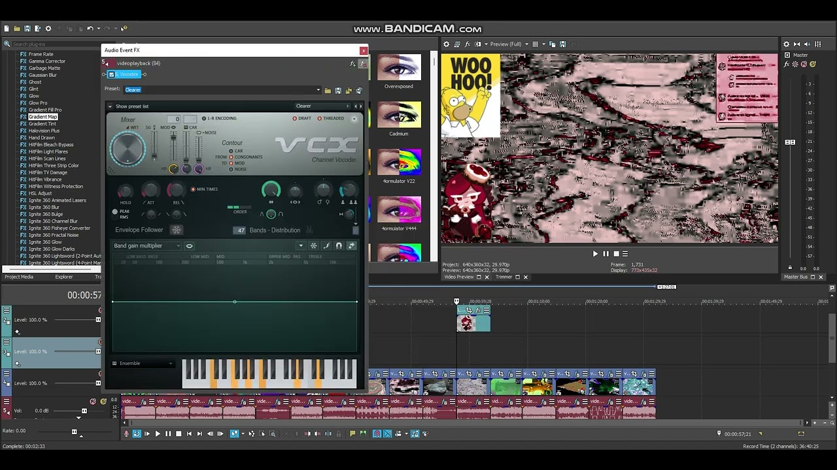This screenshot has height=470, width=837.
Task: Play the timeline from transport bar
Action: pyautogui.click(x=158, y=433)
